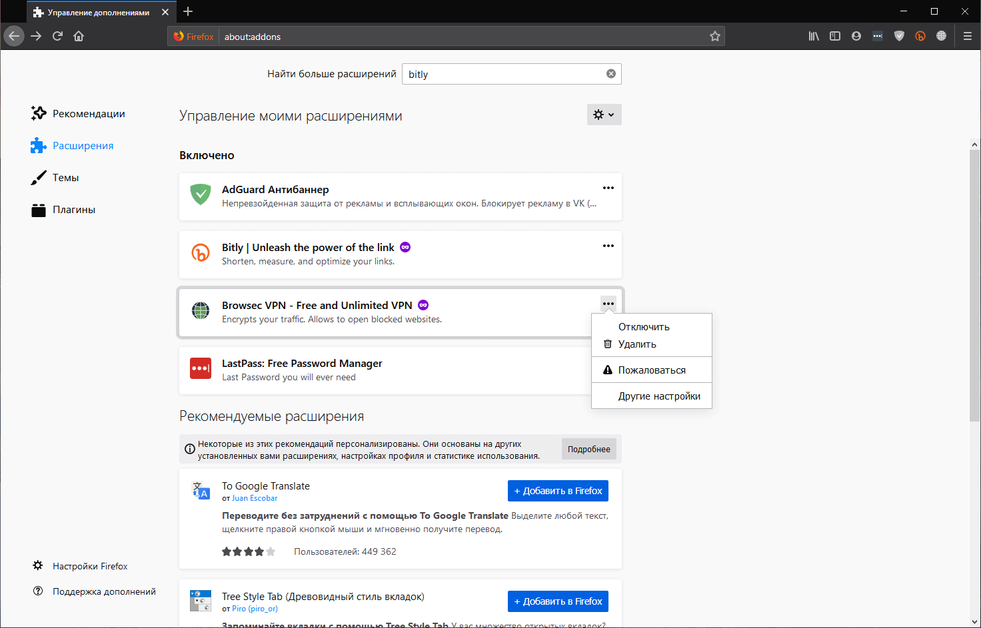Click the AdGuard shield icon in the toolbar
The height and width of the screenshot is (628, 981).
[x=899, y=36]
